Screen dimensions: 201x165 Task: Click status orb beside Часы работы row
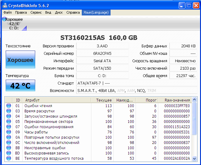9,132
